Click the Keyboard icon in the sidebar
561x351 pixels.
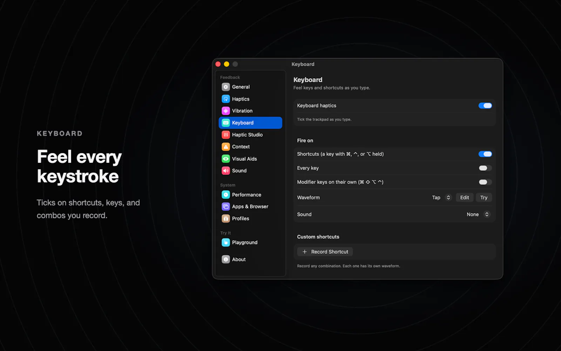226,123
